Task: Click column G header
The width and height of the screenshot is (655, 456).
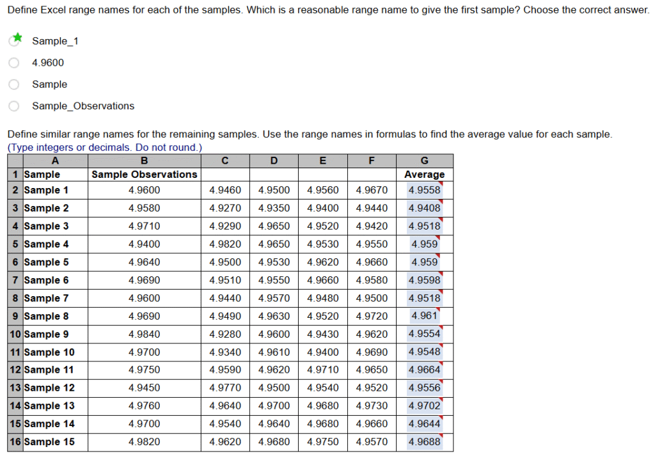Action: coord(424,161)
